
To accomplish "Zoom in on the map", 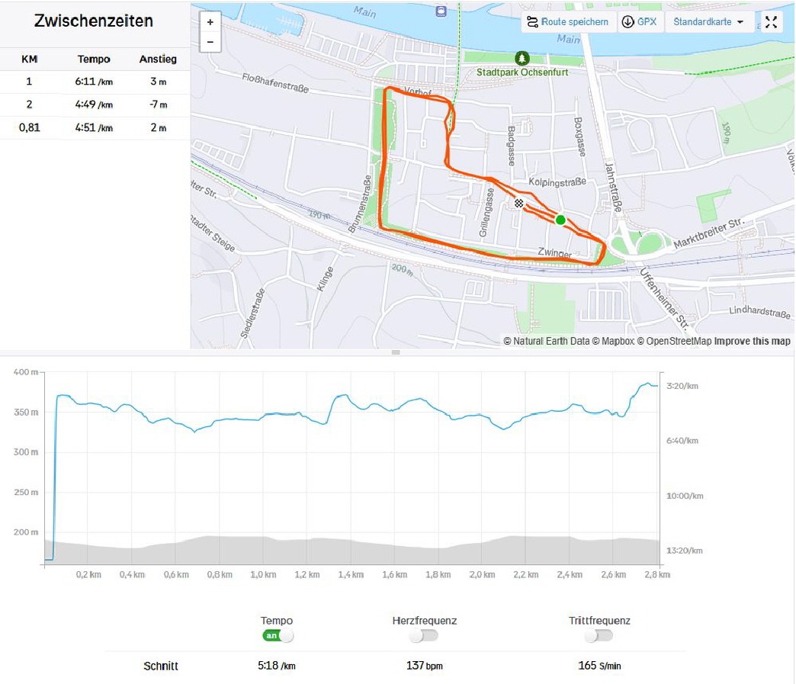I will pos(210,22).
